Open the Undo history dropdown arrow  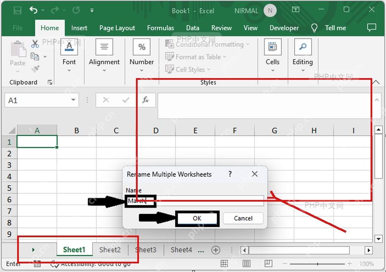click(x=43, y=10)
